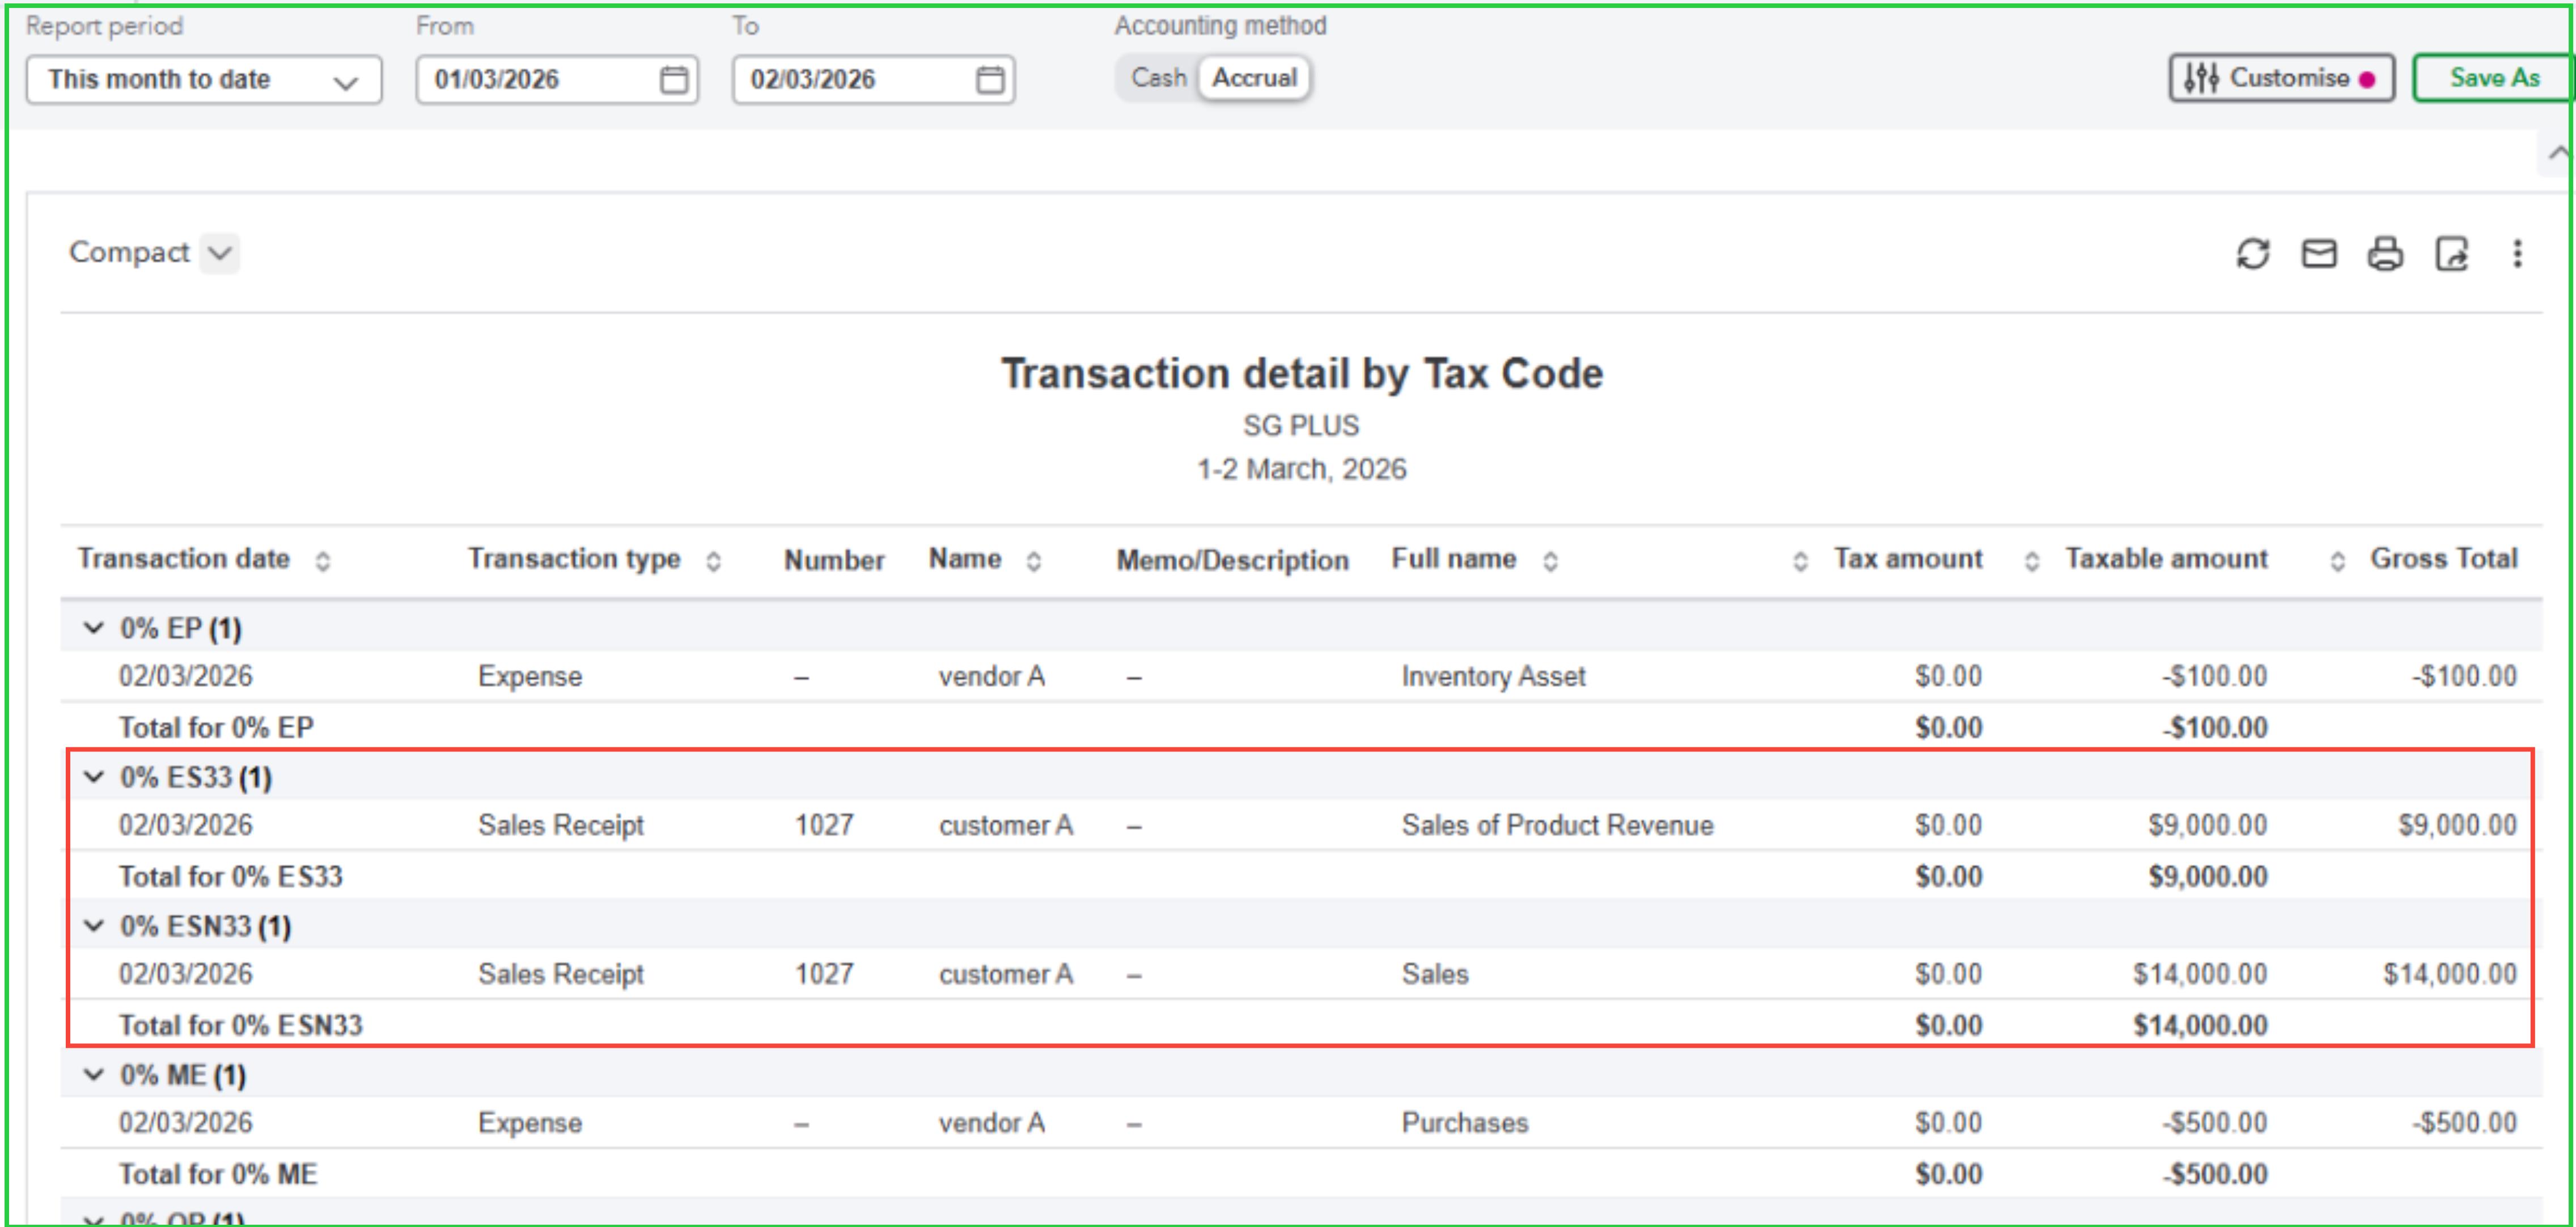2576x1227 pixels.
Task: Collapse the report header panel arrow
Action: click(x=2557, y=153)
